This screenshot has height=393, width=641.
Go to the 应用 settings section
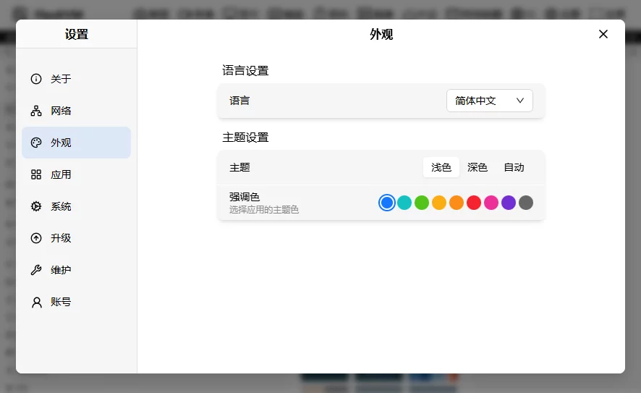point(76,174)
